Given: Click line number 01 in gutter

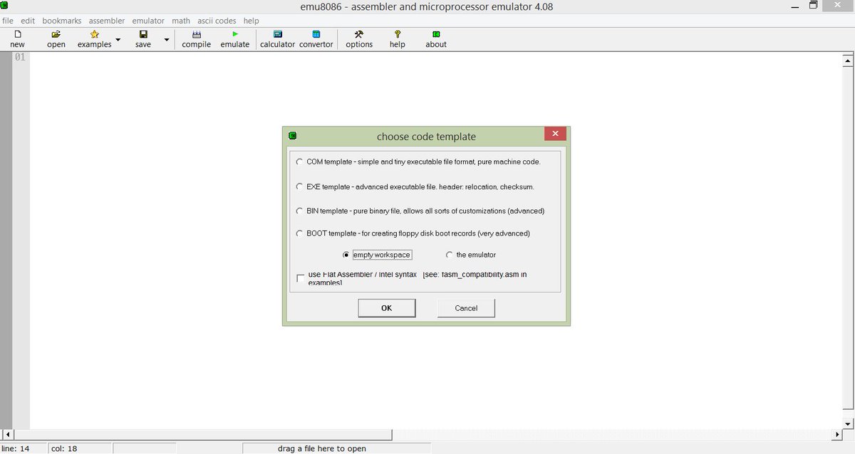Looking at the screenshot, I should 20,57.
